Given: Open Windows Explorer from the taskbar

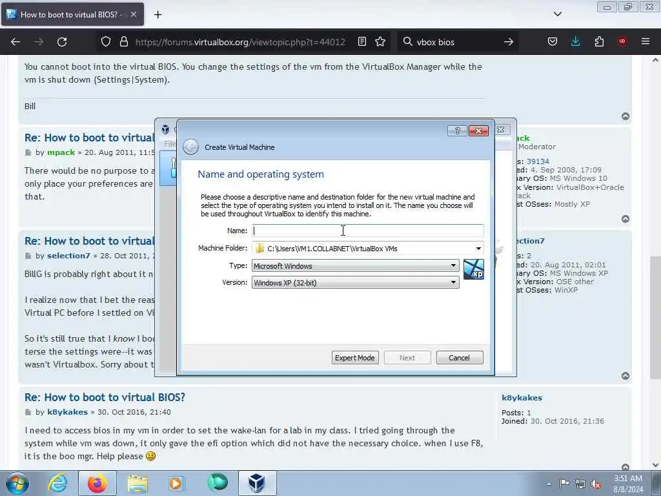Looking at the screenshot, I should click(x=137, y=484).
